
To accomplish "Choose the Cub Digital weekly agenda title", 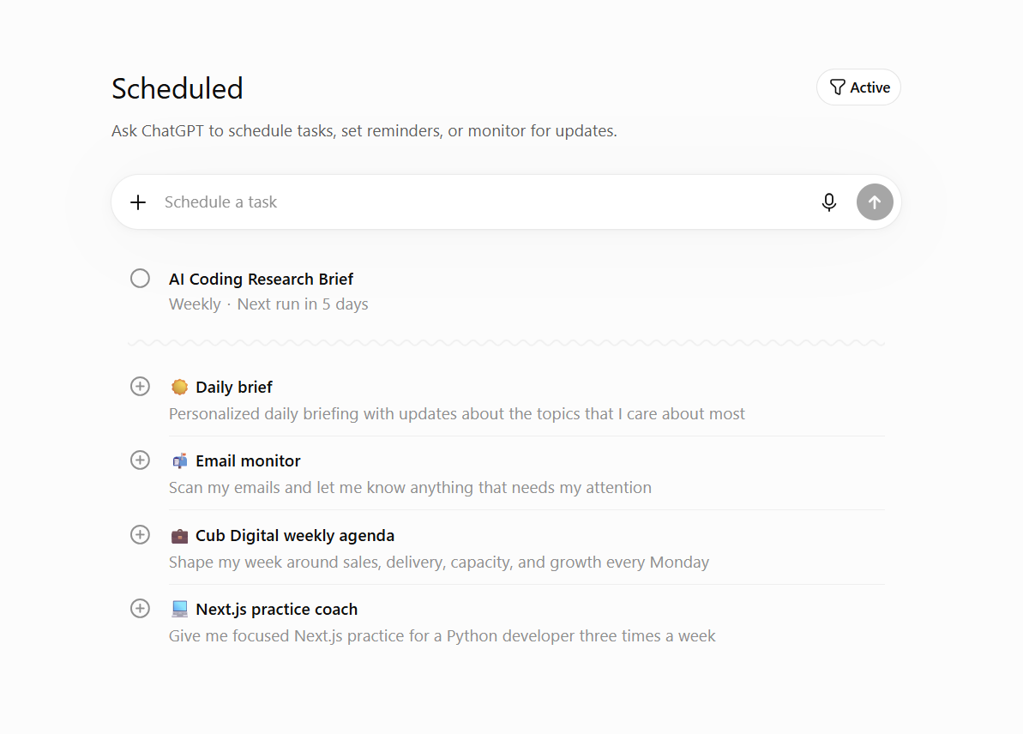I will point(295,536).
